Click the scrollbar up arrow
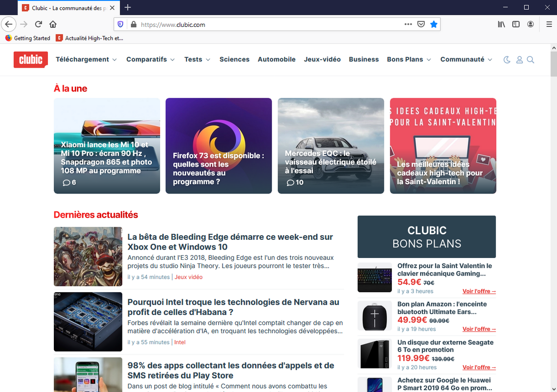 point(553,48)
